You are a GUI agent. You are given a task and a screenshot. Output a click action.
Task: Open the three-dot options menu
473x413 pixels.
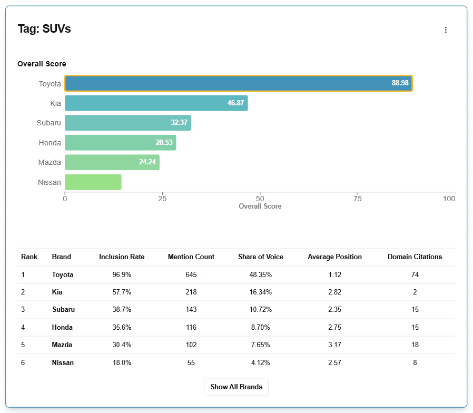[x=446, y=30]
